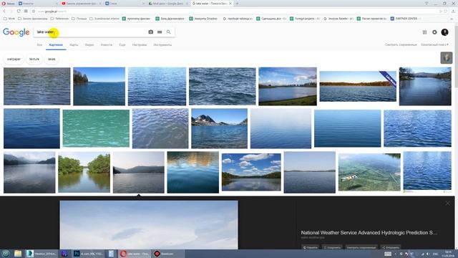This screenshot has width=458, height=258.
Task: Click the square thumbnail button at right of filter chips
Action: click(x=447, y=57)
